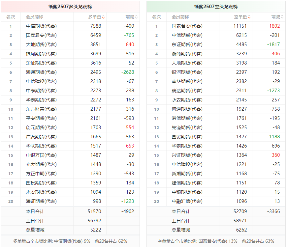287x248 pixels.
Task: Click the sort arrows beside 增减 in short table
Action: coord(282,17)
